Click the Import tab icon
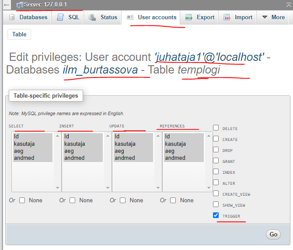Screen dimensions: 293x250 [227, 18]
